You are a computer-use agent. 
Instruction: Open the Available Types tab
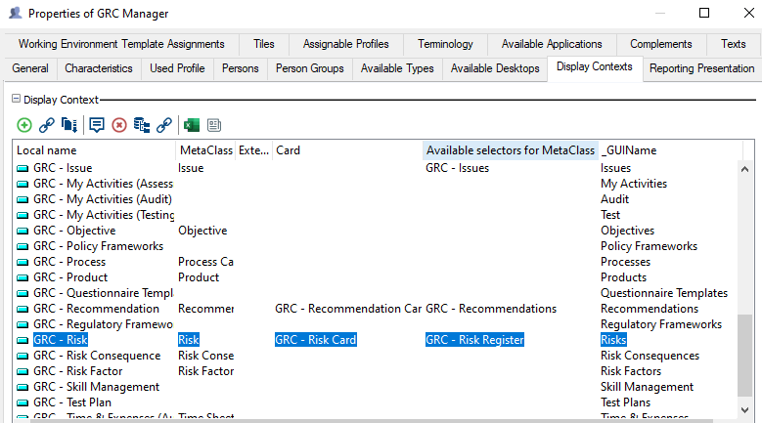coord(397,68)
